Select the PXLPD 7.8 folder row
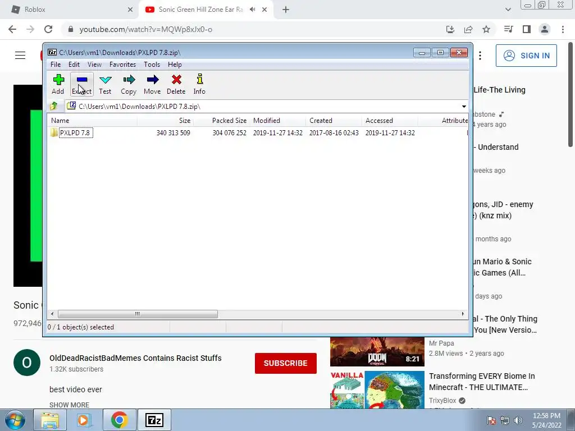 pos(258,132)
